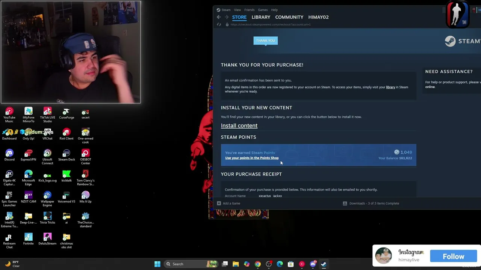Launch Riot Client from the desktop

click(67, 134)
